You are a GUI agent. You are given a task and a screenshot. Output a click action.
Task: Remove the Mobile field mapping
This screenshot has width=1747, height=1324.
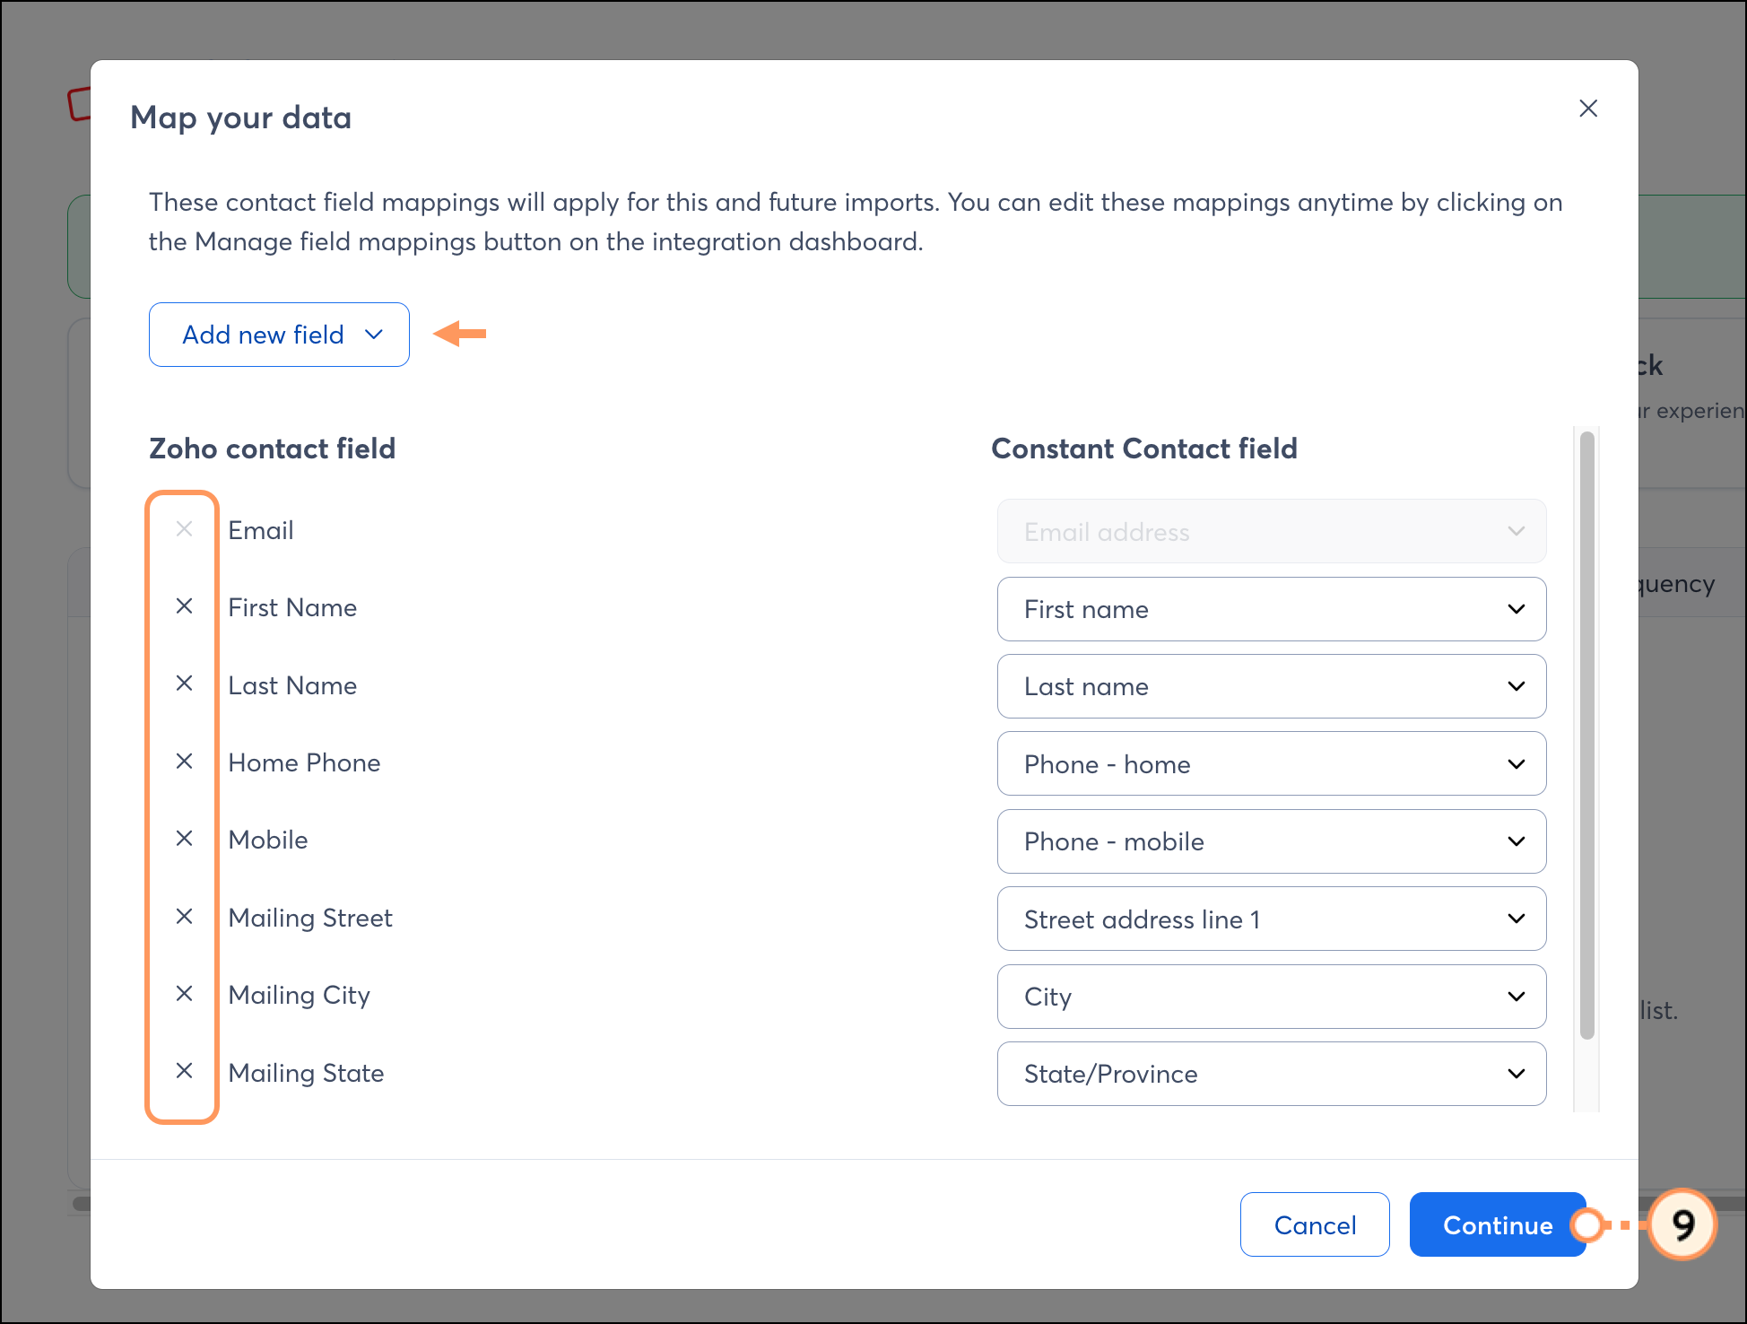[x=184, y=839]
